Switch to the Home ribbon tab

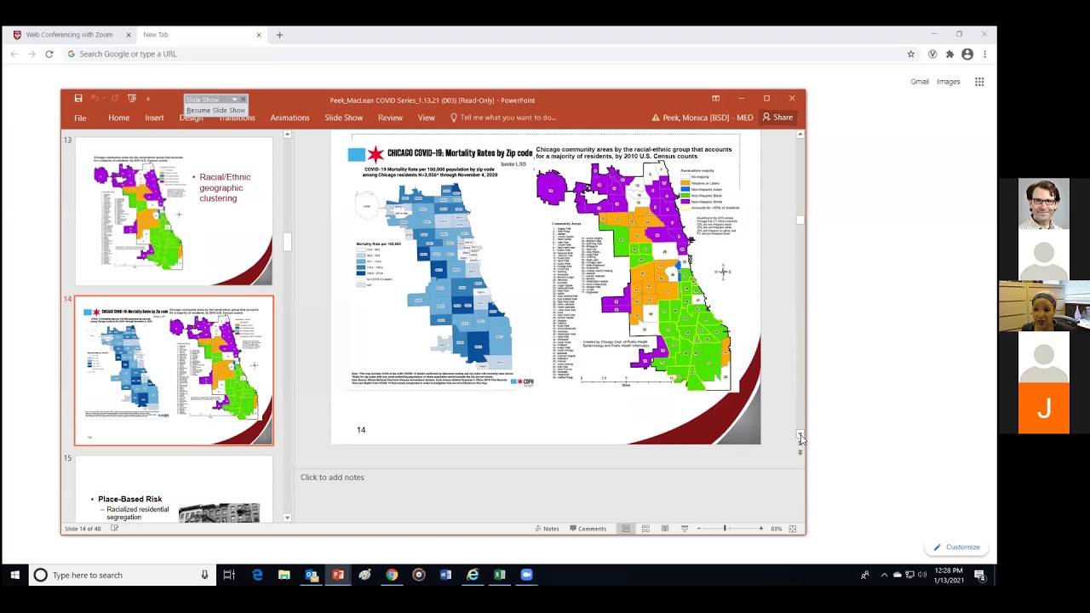coord(118,117)
